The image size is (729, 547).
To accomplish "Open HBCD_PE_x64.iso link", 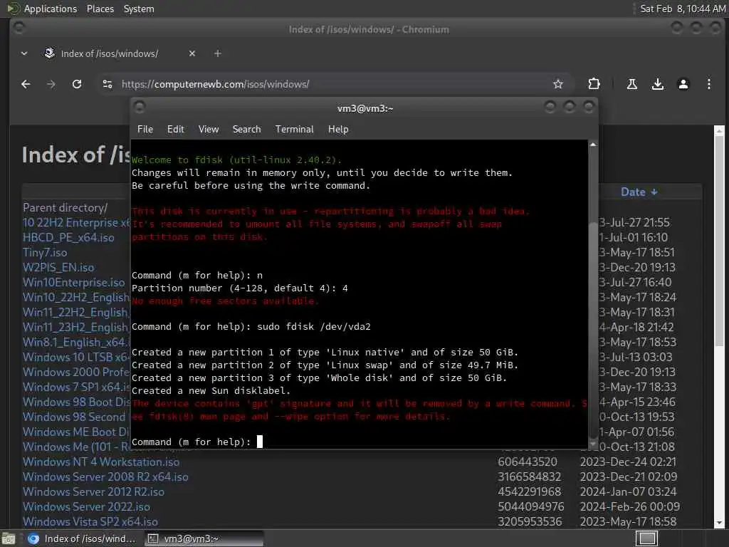I will tap(68, 238).
